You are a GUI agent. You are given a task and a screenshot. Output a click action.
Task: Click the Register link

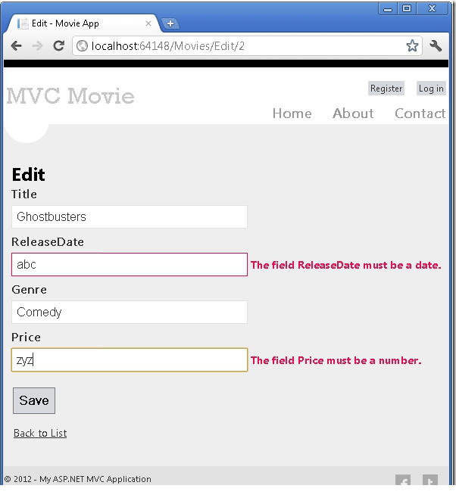386,89
